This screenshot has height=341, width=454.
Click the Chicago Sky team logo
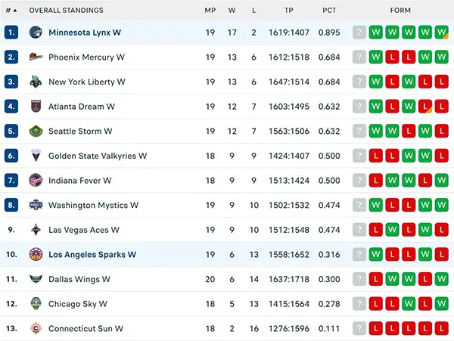point(36,304)
